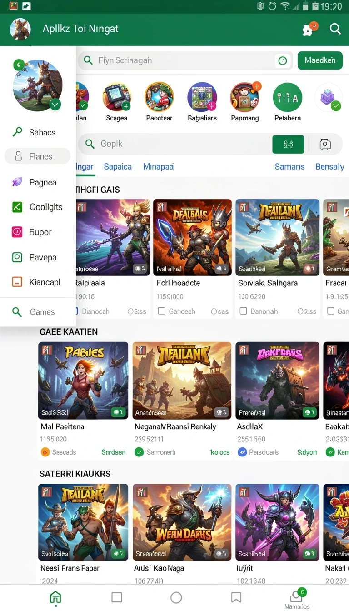Tap the orange Sescads badge icon
The height and width of the screenshot is (611, 349).
click(x=45, y=452)
